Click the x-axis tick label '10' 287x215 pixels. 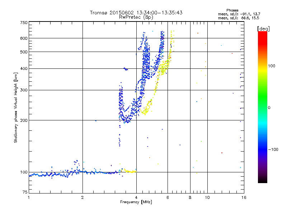207,197
